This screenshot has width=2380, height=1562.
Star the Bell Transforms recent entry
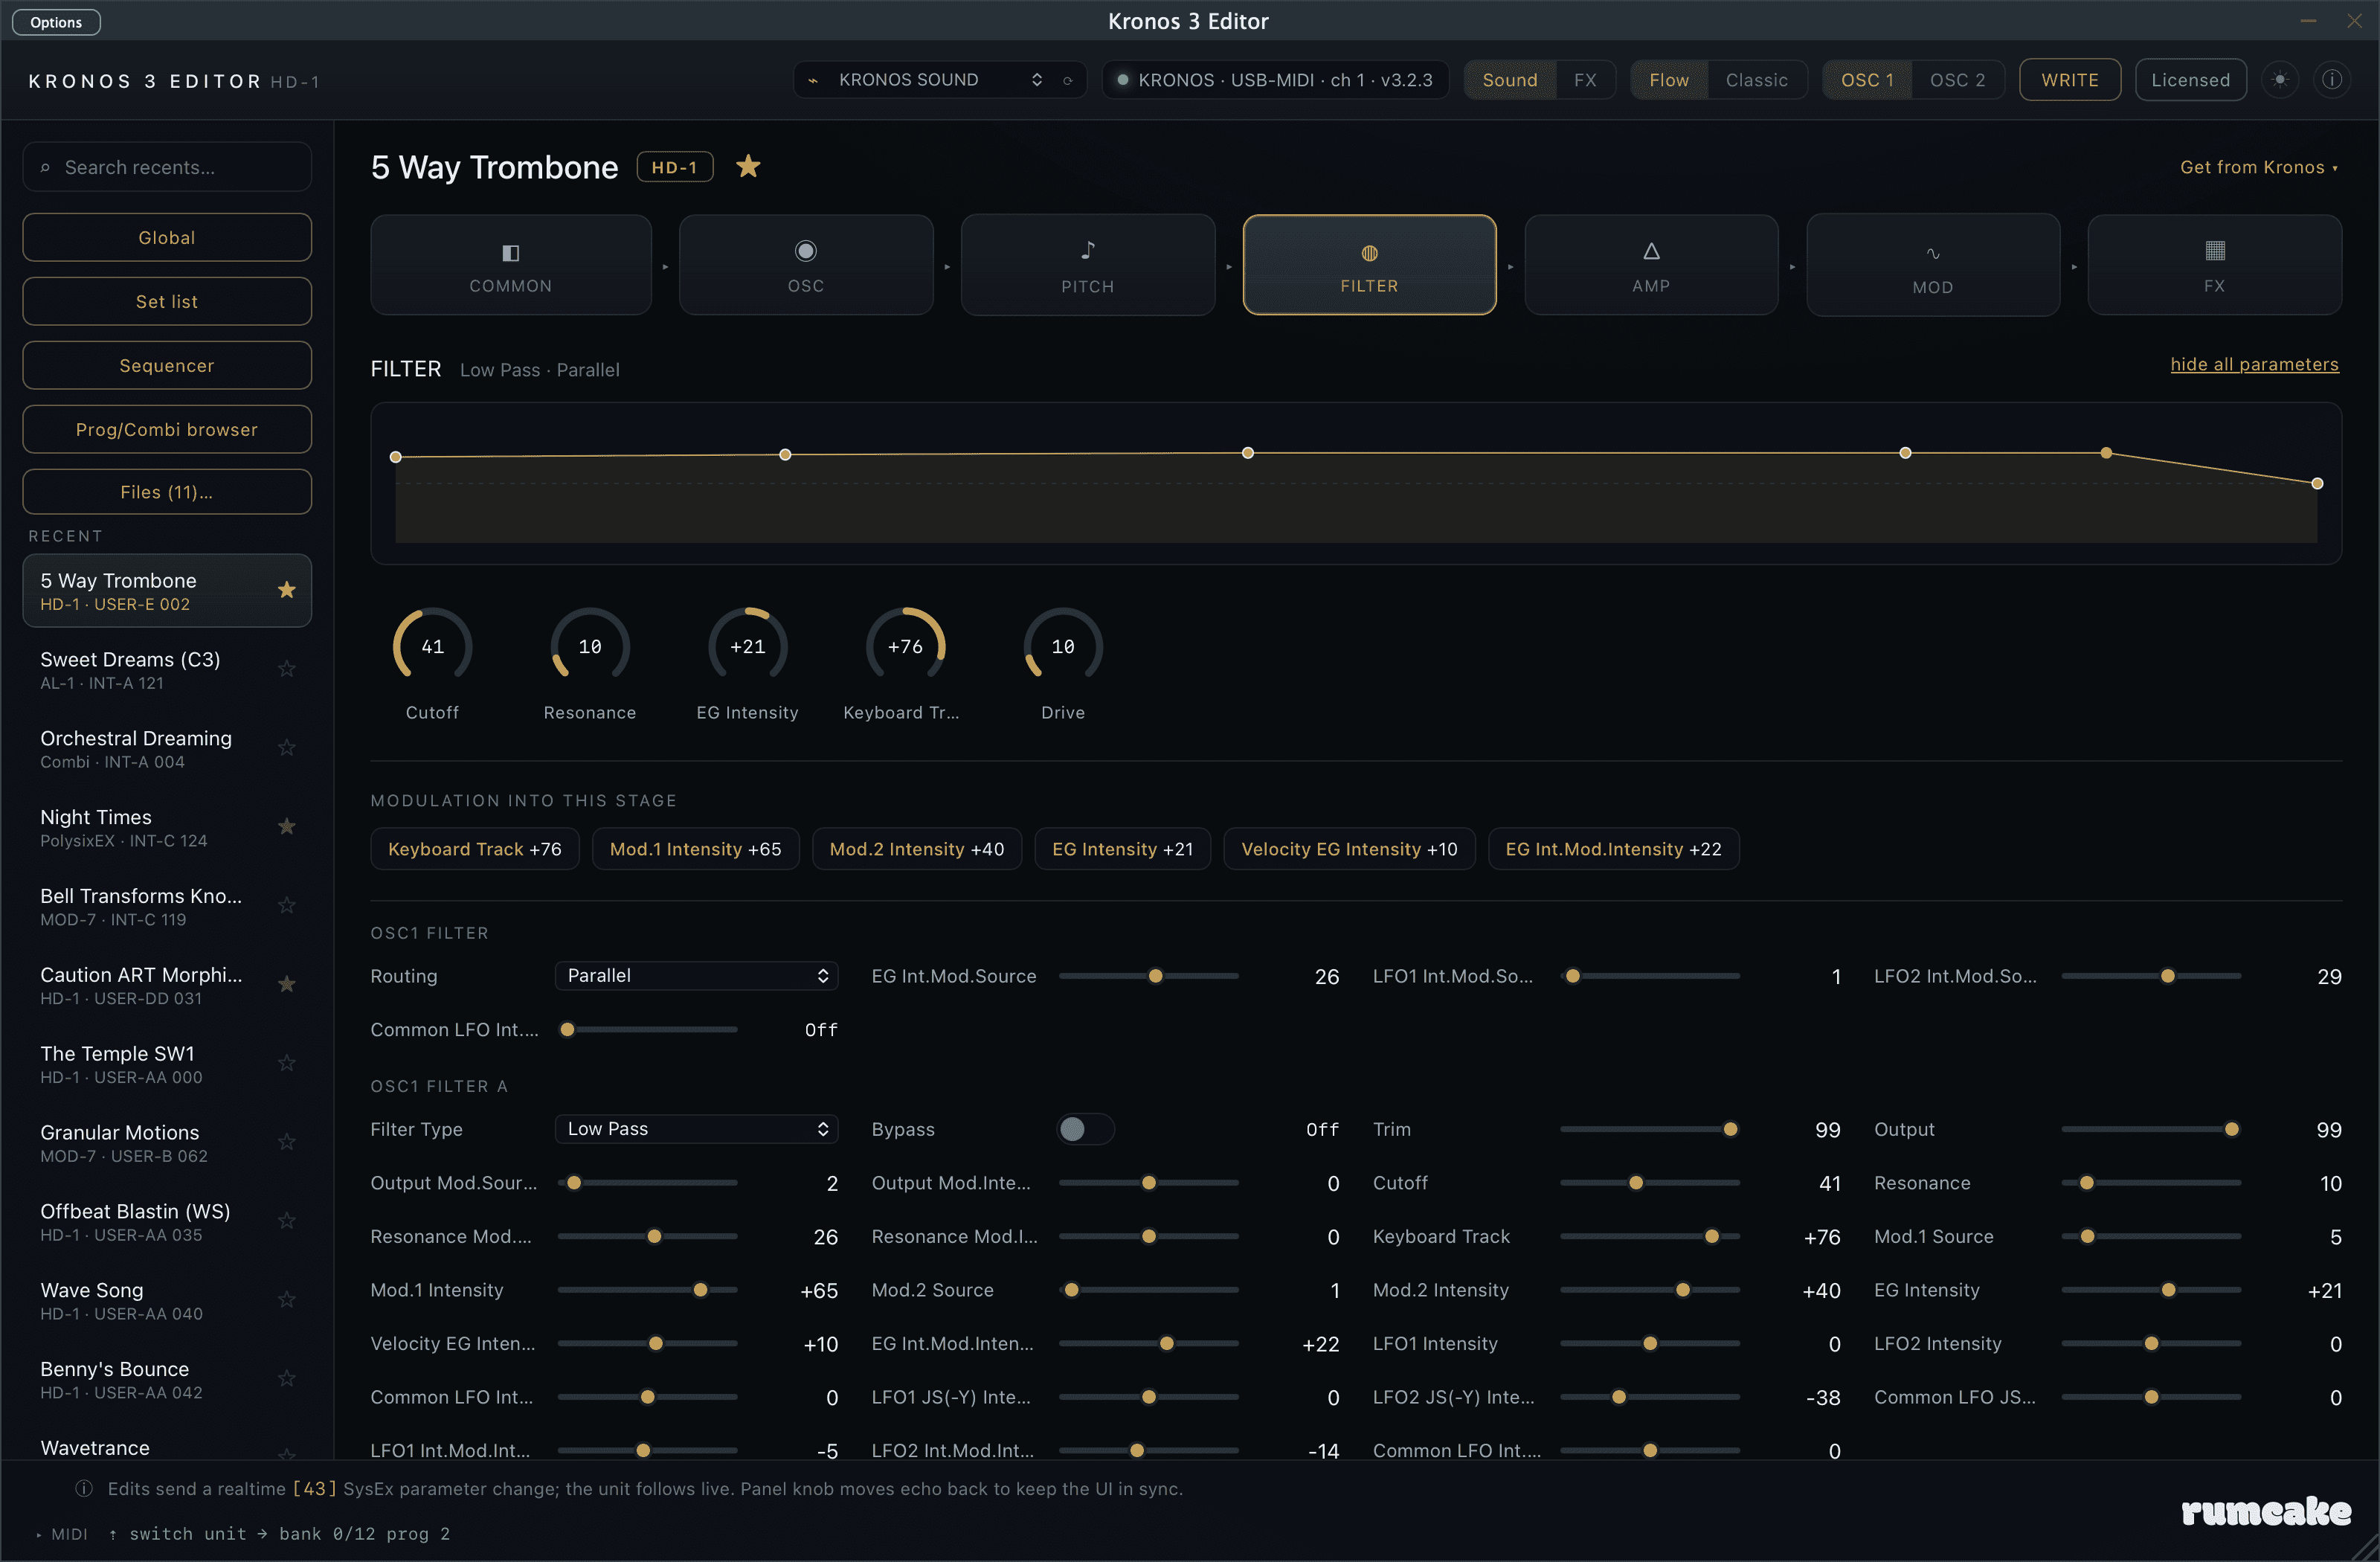point(287,905)
